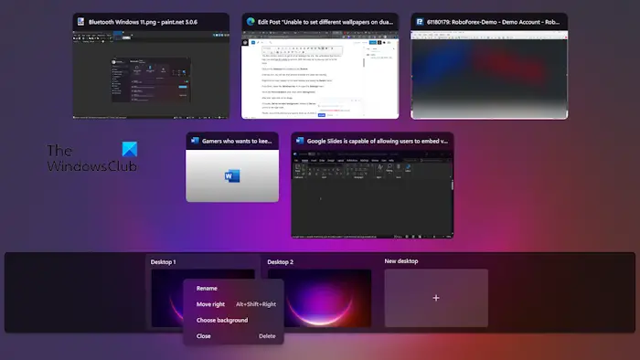Image resolution: width=640 pixels, height=360 pixels.
Task: Click the paint.net app icon in the window title
Action: point(80,22)
